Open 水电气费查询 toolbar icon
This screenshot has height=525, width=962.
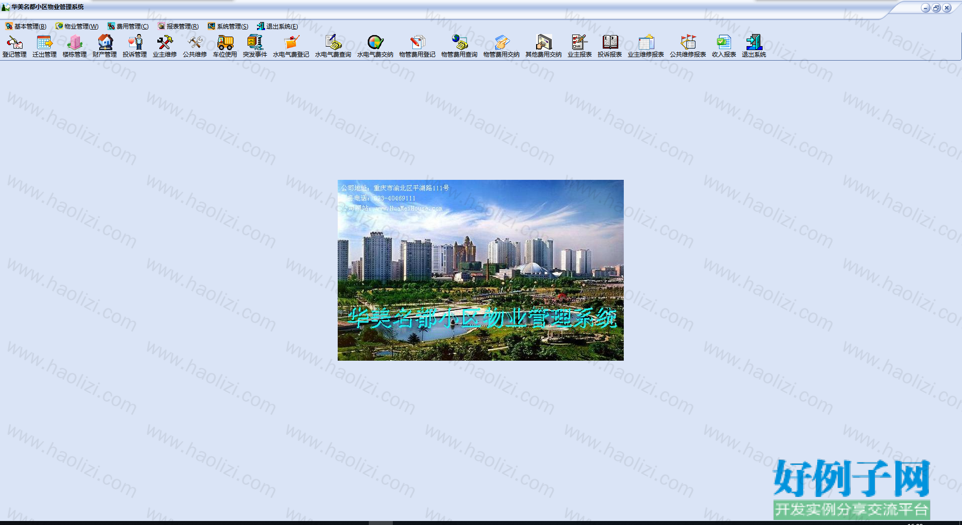(333, 46)
